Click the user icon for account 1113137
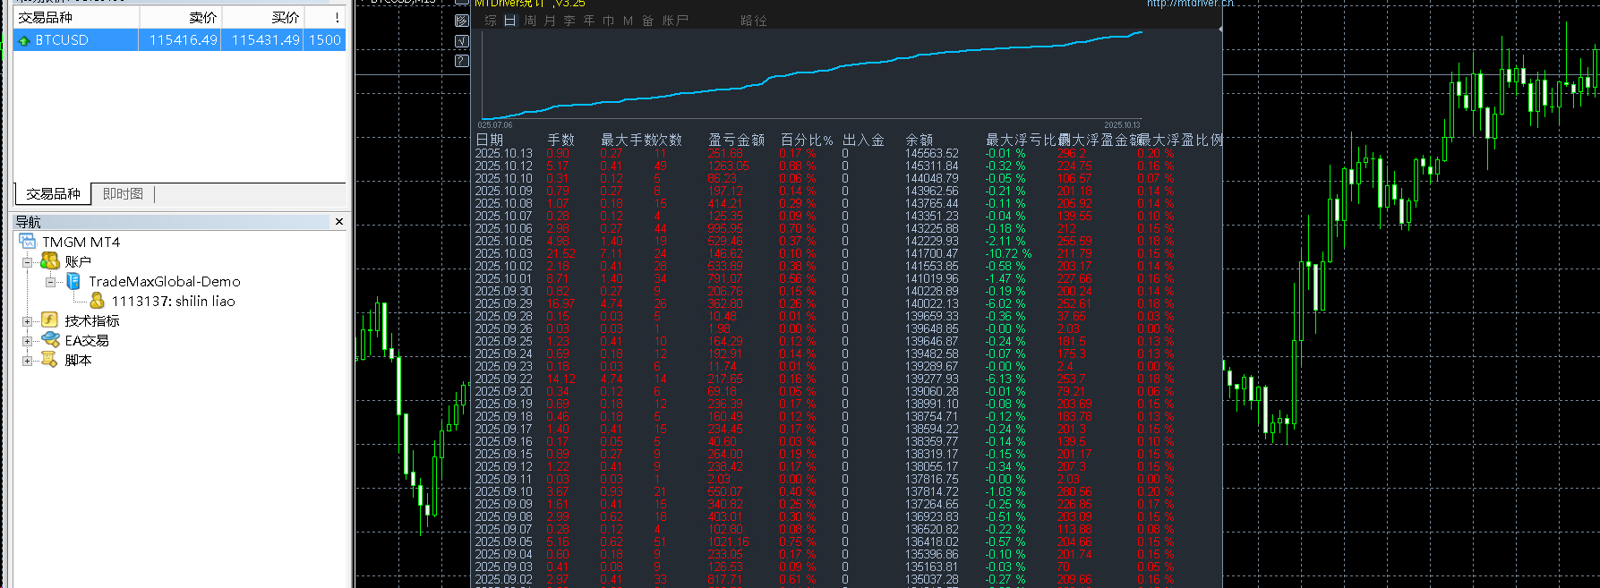 pos(97,301)
